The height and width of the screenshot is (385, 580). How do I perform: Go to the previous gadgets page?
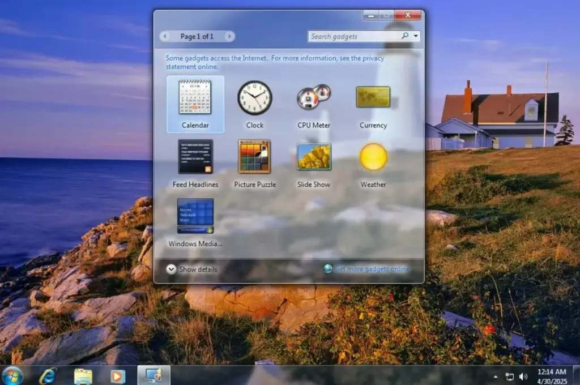click(165, 36)
